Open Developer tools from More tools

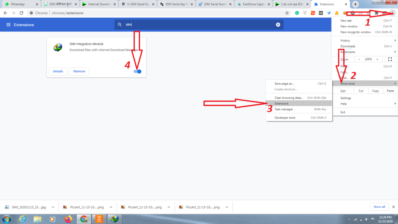pos(299,118)
